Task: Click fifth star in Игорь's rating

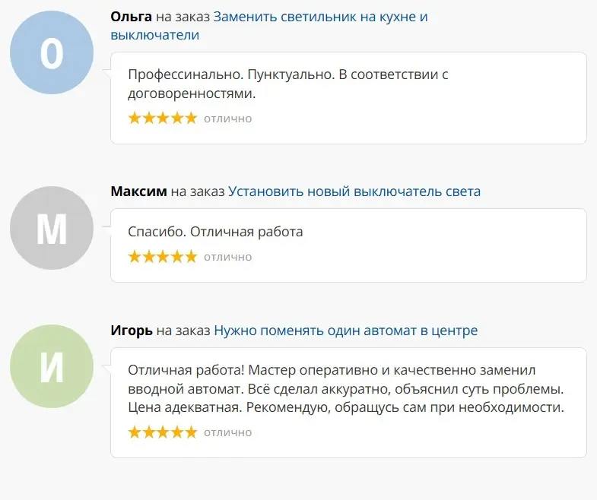Action: click(x=190, y=432)
